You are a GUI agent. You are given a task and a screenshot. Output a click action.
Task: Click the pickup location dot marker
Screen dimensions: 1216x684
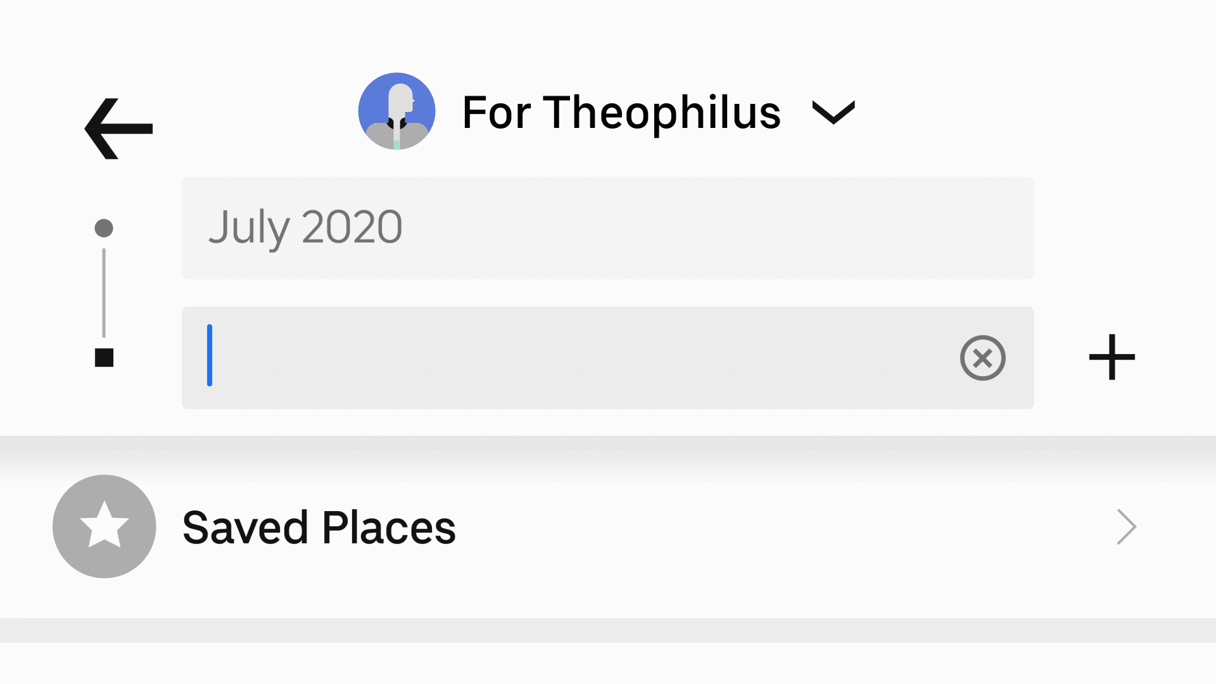[x=104, y=227]
